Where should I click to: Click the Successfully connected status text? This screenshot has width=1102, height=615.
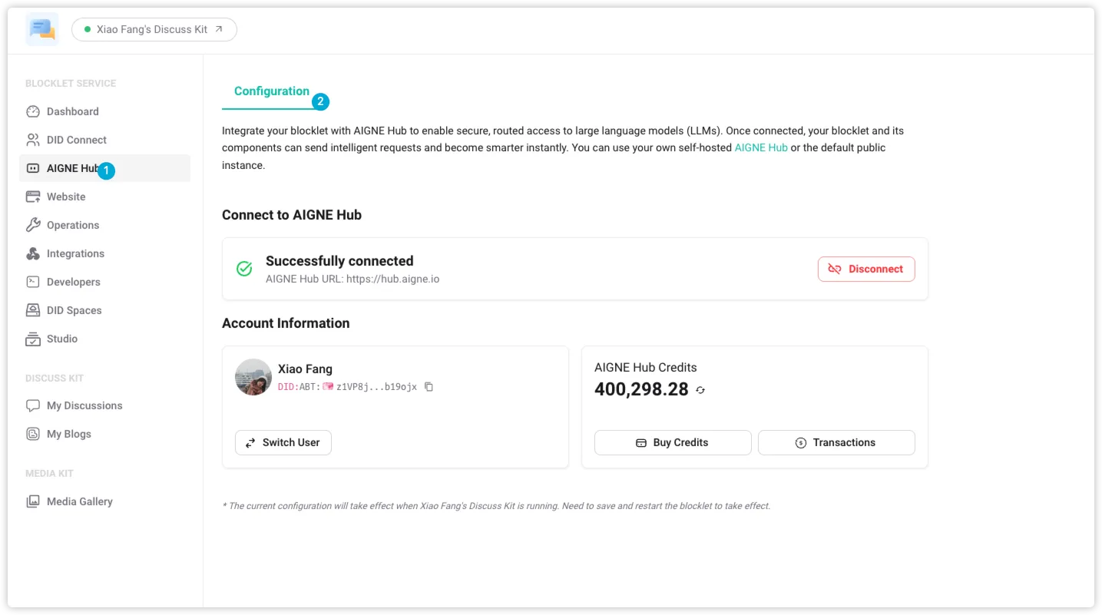(339, 261)
